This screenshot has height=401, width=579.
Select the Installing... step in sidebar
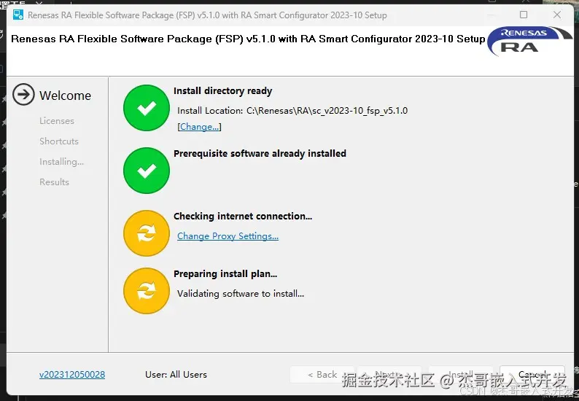coord(61,162)
